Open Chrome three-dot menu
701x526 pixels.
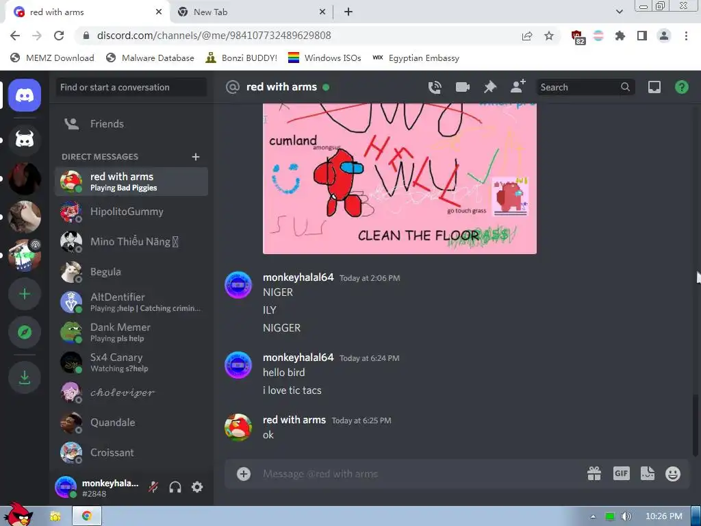686,36
